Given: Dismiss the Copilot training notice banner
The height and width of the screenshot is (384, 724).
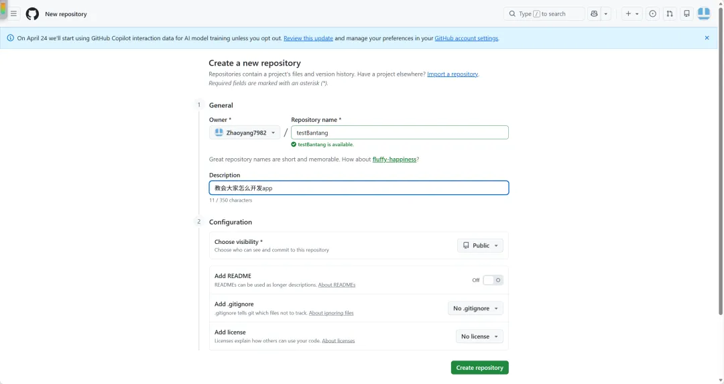Looking at the screenshot, I should click(x=707, y=38).
